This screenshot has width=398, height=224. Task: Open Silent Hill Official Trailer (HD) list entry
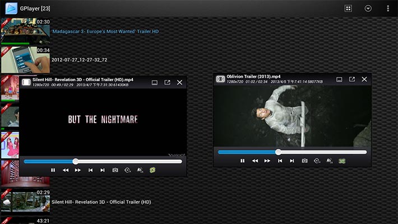point(101,202)
